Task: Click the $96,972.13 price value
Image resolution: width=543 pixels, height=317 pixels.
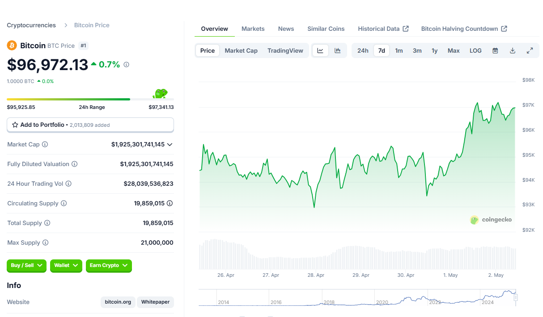Action: click(x=47, y=65)
